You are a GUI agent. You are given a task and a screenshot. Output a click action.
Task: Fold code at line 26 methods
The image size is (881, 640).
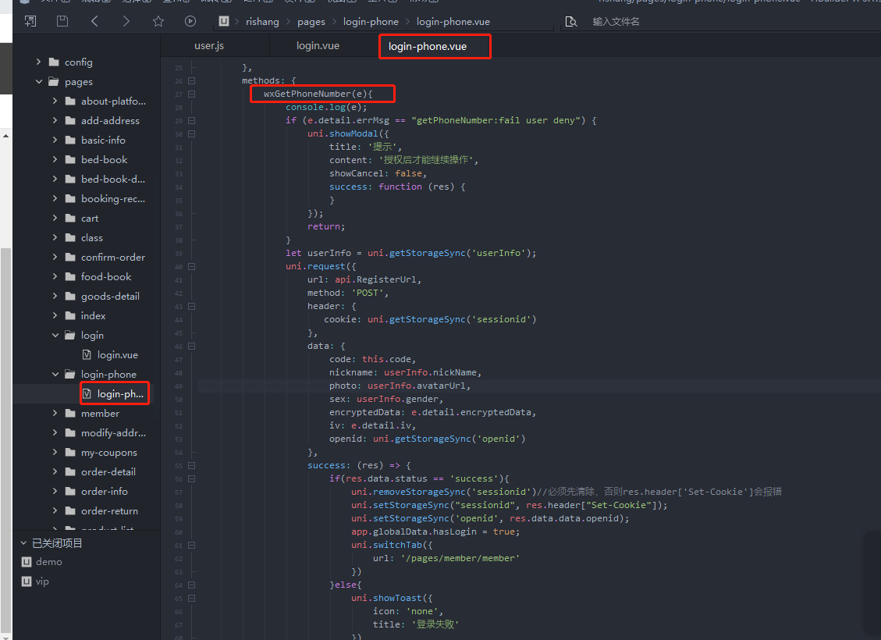192,81
